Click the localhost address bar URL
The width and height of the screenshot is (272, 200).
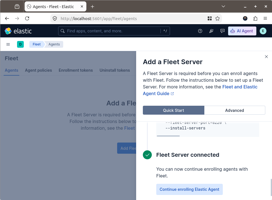tap(98, 18)
